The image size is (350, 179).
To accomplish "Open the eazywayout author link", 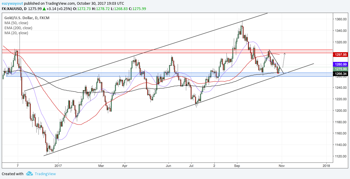I will 12,4.
